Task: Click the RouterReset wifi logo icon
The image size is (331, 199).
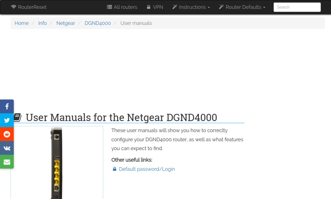Action: coord(13,7)
